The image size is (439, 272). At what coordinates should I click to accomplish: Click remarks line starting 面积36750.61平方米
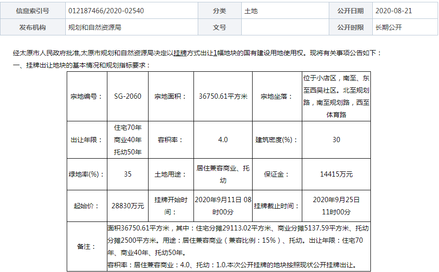pos(238,229)
